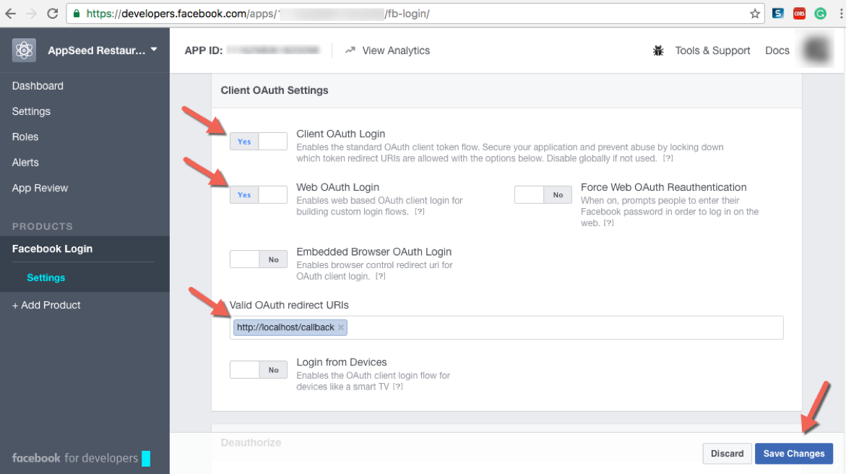Viewport: 846px width, 474px height.
Task: Open Tools & Support
Action: click(x=713, y=50)
